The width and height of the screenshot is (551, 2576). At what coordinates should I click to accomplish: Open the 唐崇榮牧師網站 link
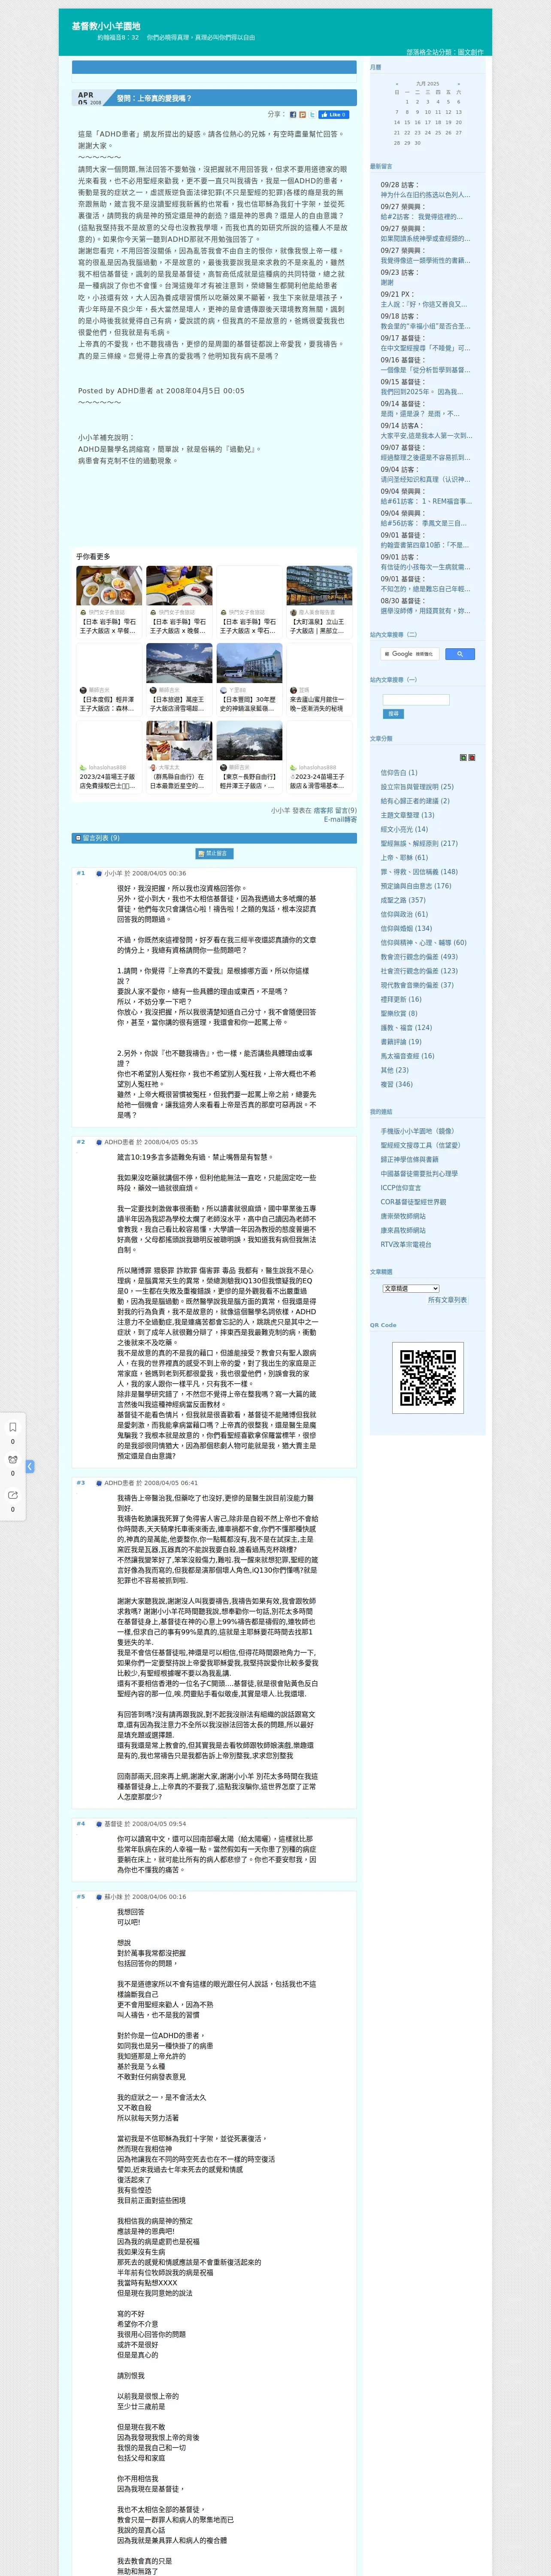[403, 1216]
